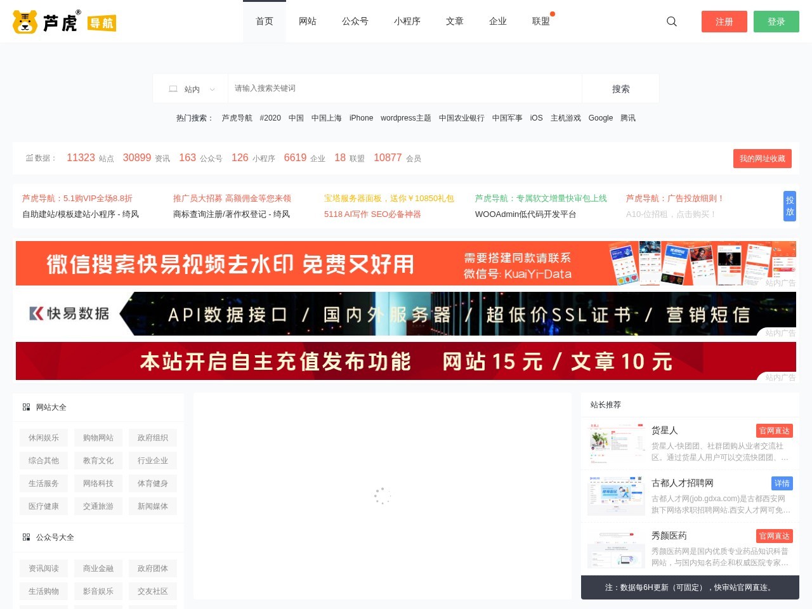Screen dimensions: 812x609
Task: Click the 秀颜医药 site thumbnail
Action: click(616, 549)
